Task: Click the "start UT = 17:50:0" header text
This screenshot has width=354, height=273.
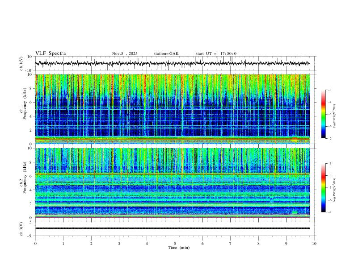Action: [x=216, y=54]
